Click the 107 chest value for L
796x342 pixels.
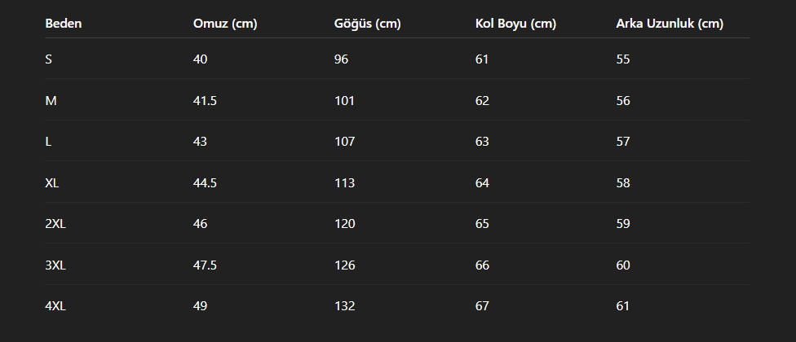[x=345, y=142]
